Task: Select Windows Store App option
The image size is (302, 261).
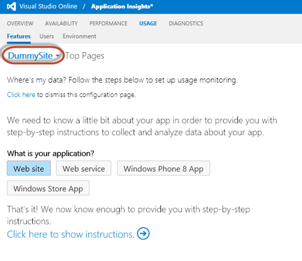Action: coord(48,188)
